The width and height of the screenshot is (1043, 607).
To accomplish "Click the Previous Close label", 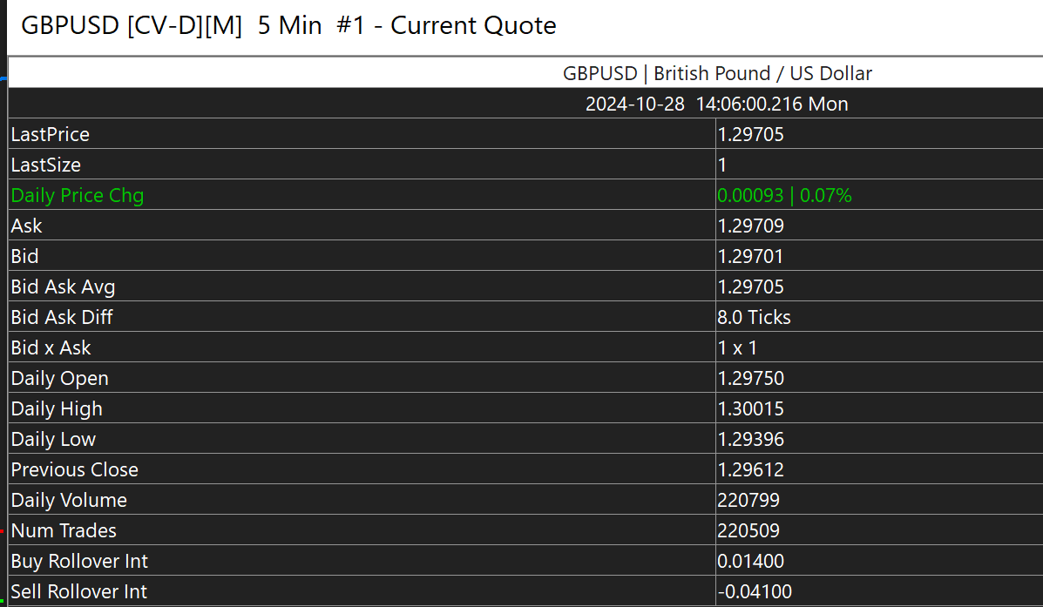I will (75, 469).
